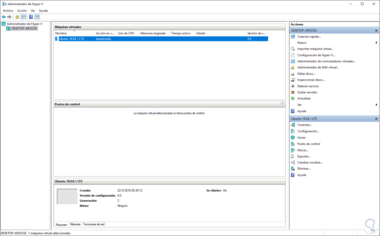
Task: Click the Conectar icon for Ubuntu VM
Action: coord(293,125)
